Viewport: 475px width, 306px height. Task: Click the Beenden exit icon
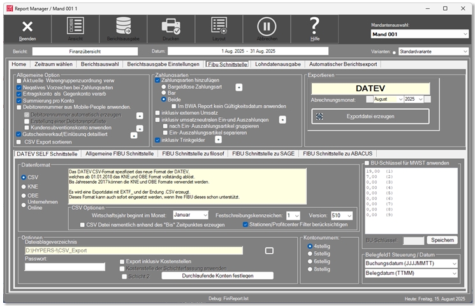click(x=27, y=27)
